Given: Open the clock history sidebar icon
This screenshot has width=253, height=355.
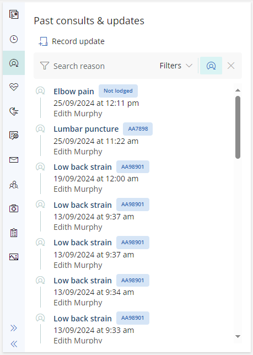Looking at the screenshot, I should pyautogui.click(x=14, y=39).
